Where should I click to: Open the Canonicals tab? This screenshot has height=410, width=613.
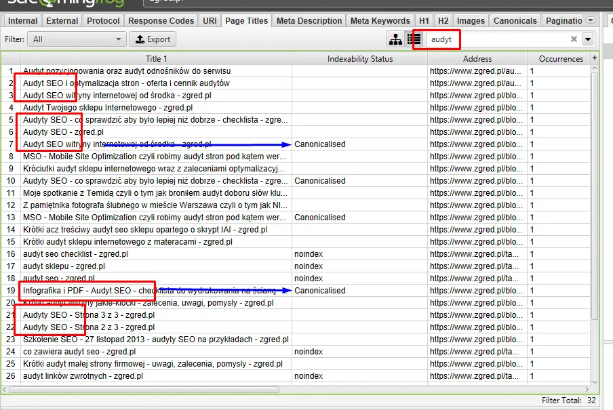(515, 21)
